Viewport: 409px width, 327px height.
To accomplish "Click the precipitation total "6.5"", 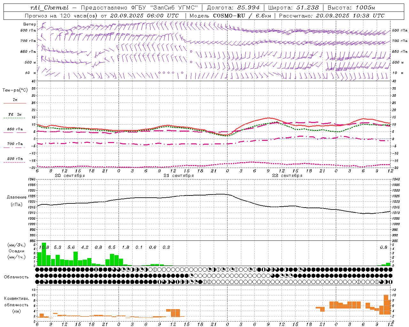I will tap(112, 247).
